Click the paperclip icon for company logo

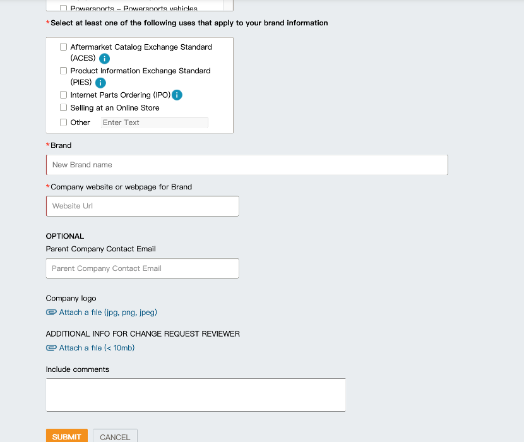click(x=51, y=313)
